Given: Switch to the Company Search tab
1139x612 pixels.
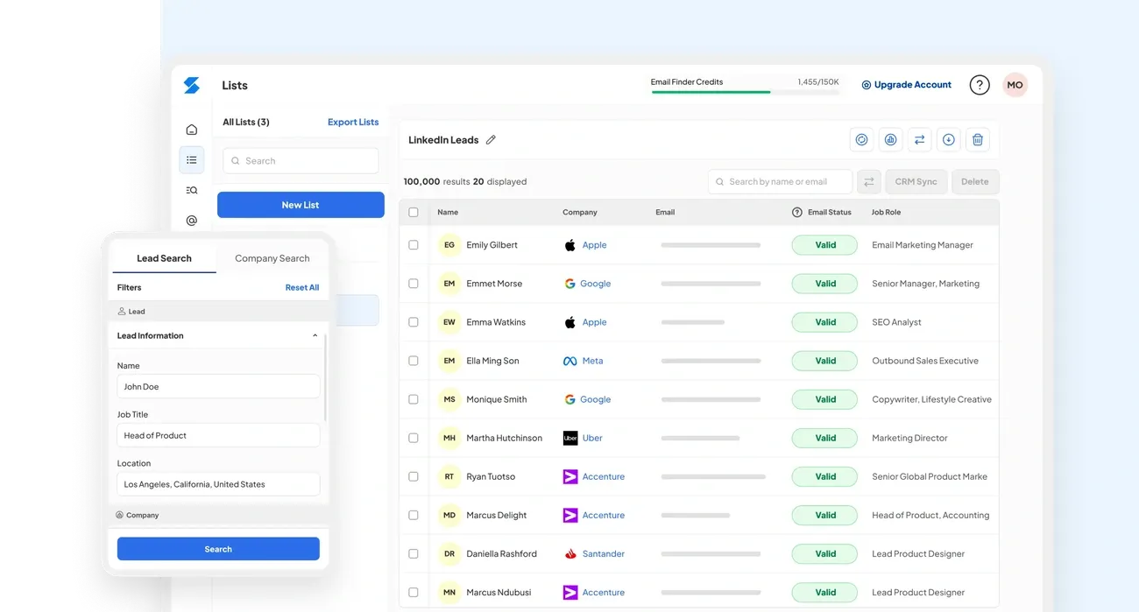Looking at the screenshot, I should pos(272,258).
